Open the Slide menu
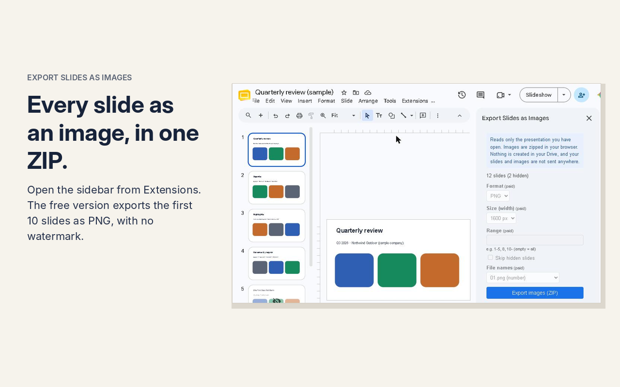 pyautogui.click(x=347, y=101)
